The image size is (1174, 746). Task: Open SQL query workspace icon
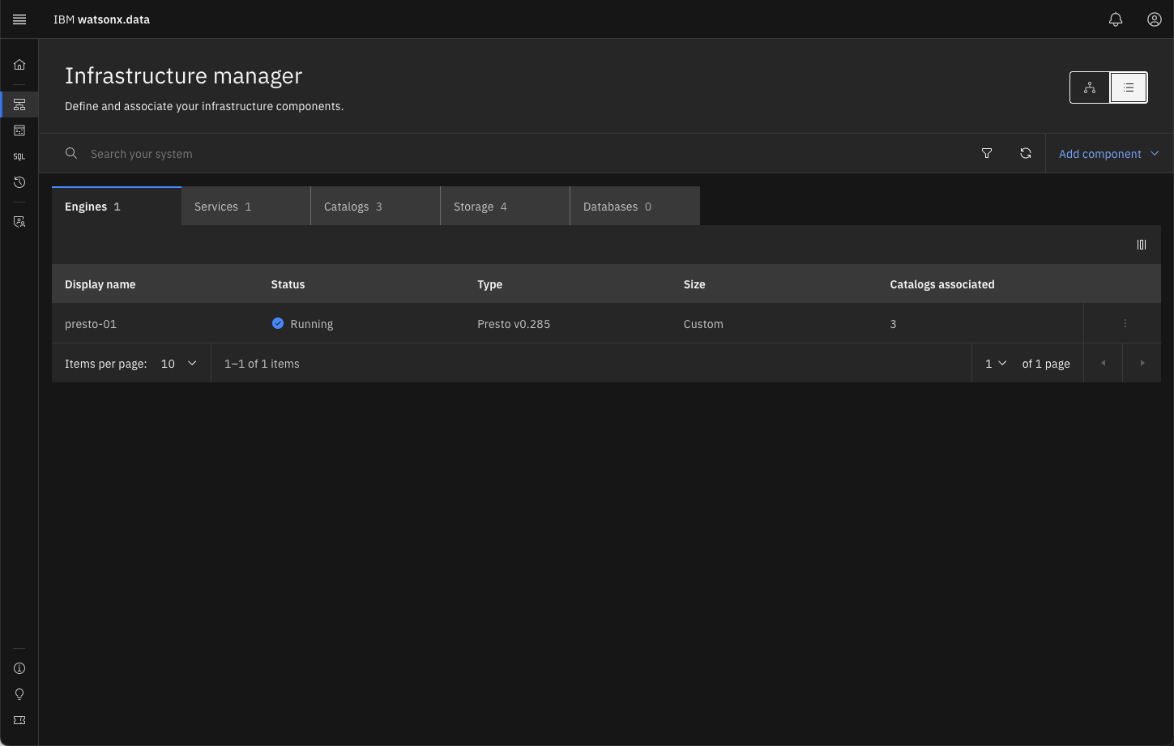click(x=19, y=156)
